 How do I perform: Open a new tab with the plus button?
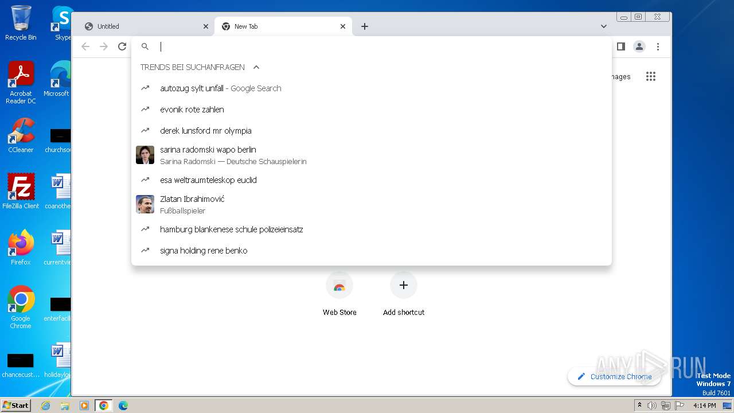[365, 26]
